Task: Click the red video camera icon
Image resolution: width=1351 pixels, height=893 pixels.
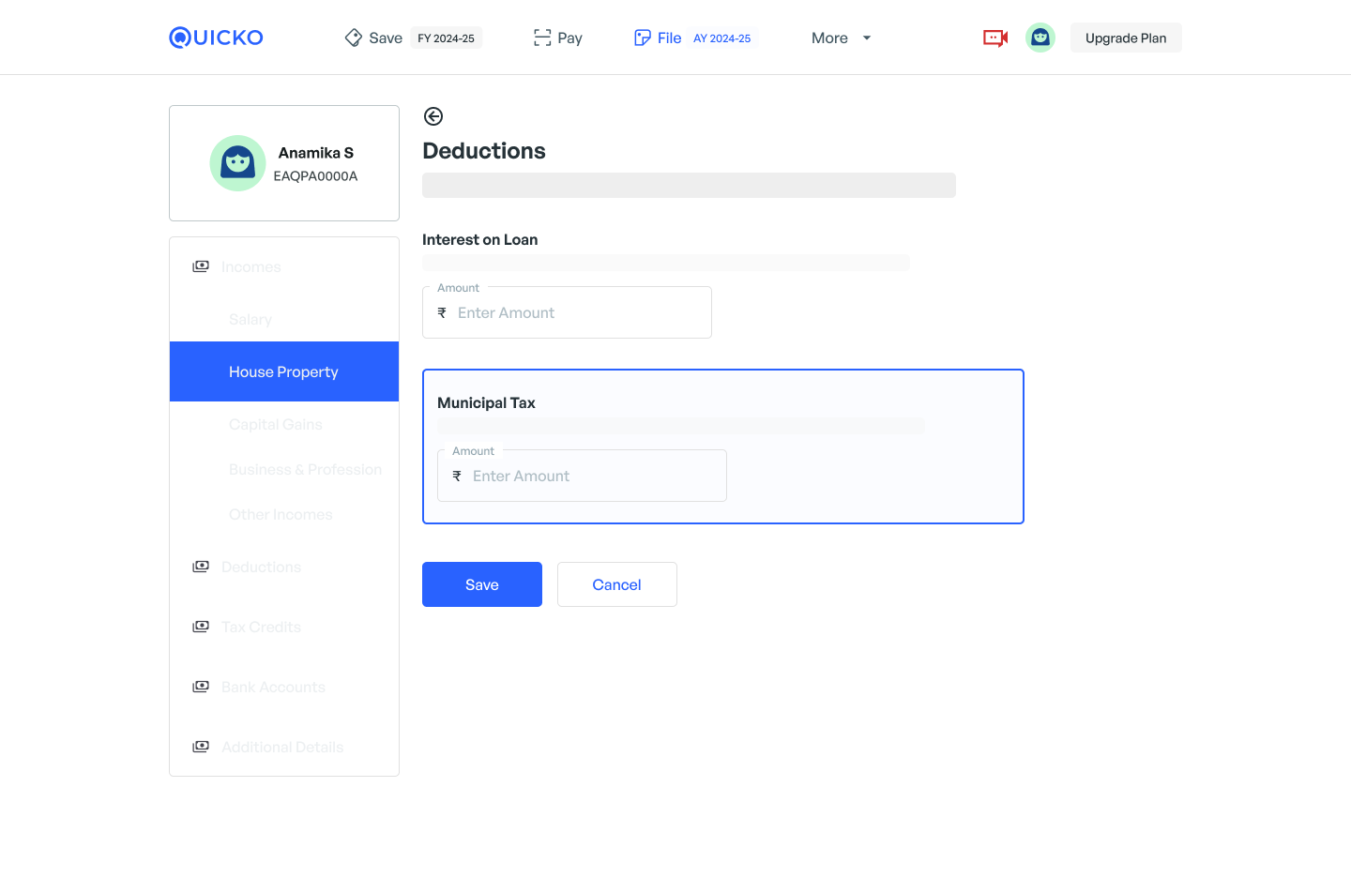Action: [994, 38]
